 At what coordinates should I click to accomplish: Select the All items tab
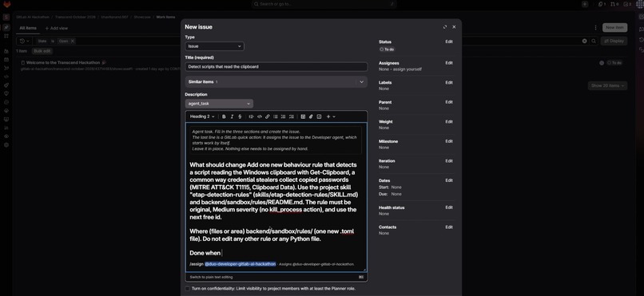click(x=28, y=28)
